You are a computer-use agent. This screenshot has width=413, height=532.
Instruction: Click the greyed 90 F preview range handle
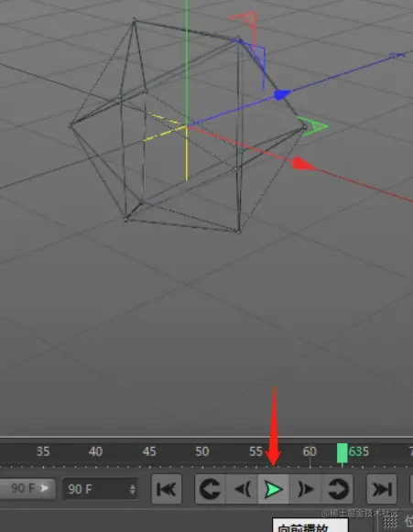pos(27,489)
